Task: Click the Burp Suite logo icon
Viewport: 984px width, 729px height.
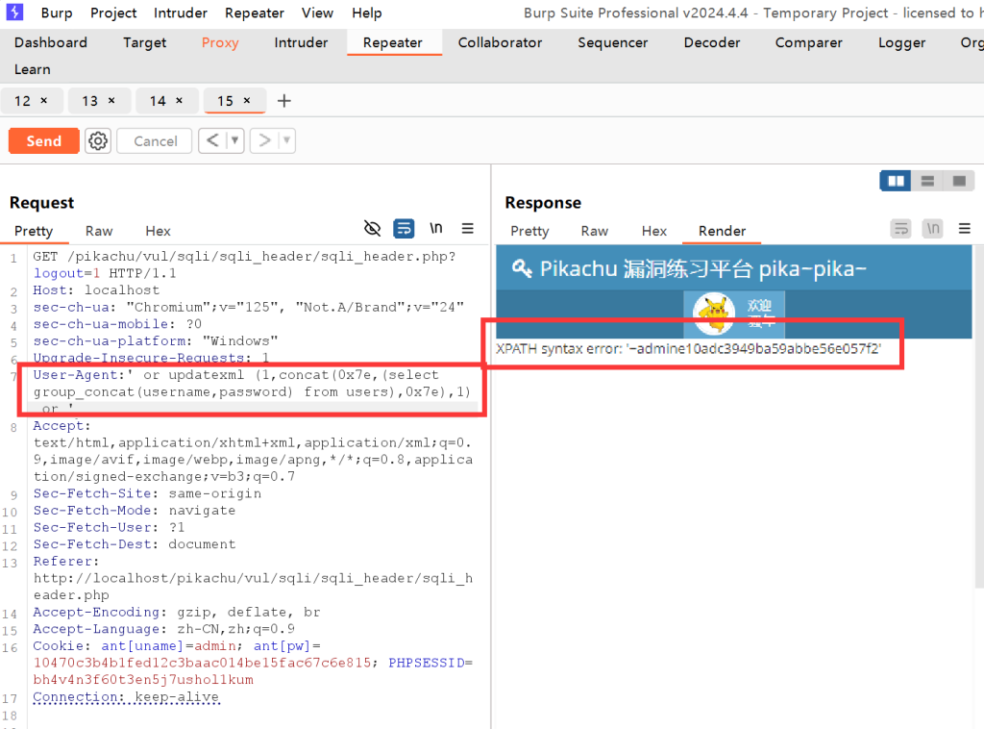Action: [x=13, y=12]
